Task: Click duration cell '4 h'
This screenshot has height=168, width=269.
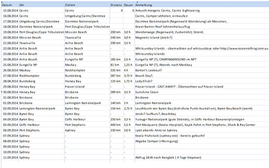Action: [x=126, y=70]
